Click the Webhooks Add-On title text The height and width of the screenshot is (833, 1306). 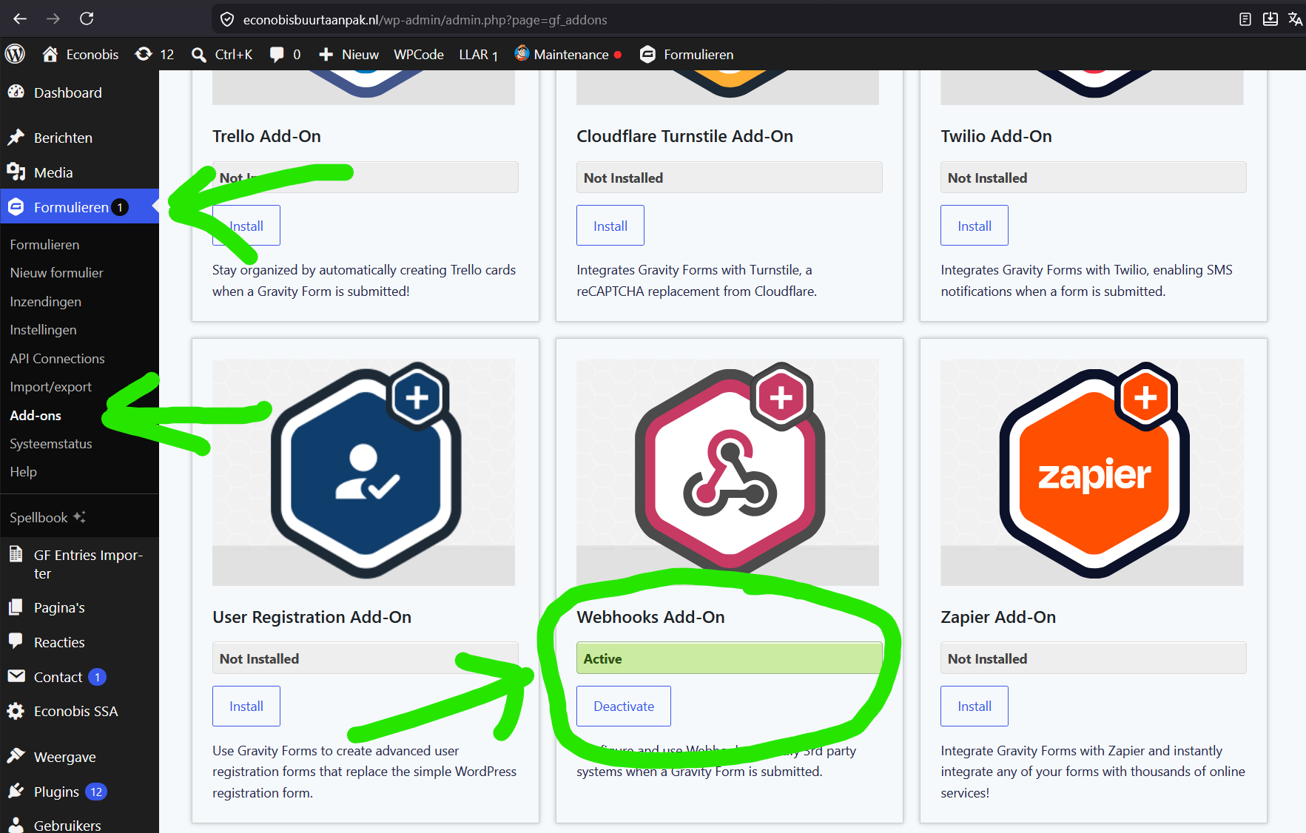(x=650, y=617)
